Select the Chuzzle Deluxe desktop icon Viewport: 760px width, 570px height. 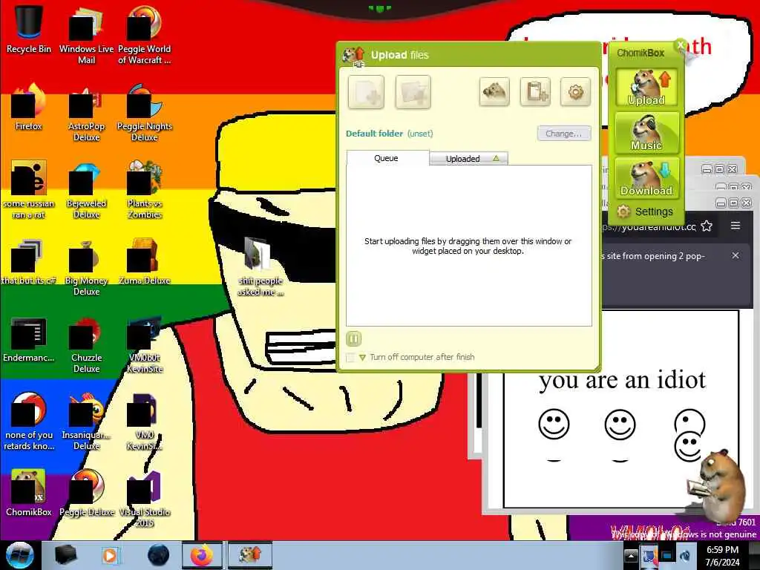pyautogui.click(x=86, y=344)
